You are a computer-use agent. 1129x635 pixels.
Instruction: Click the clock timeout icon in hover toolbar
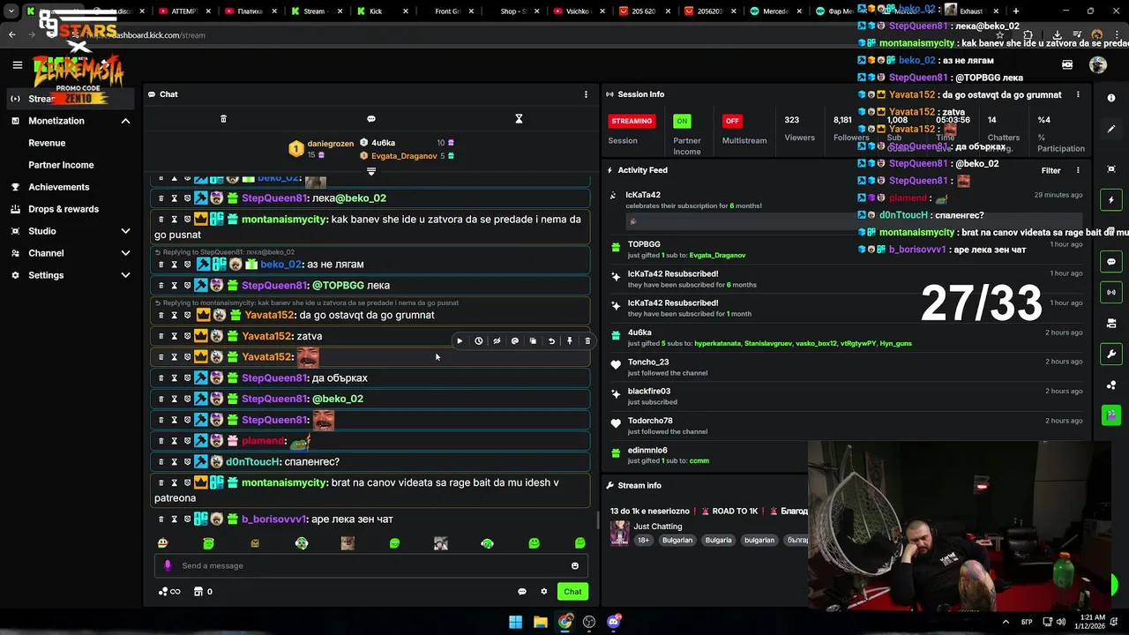coord(478,341)
